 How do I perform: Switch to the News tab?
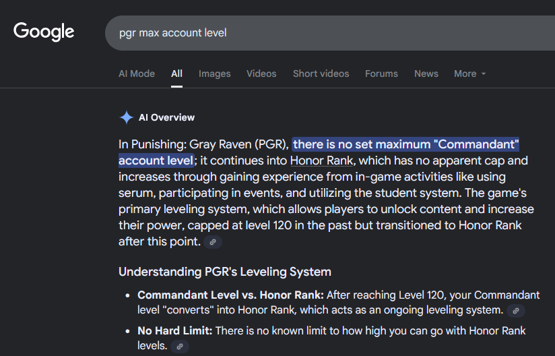[x=426, y=73]
